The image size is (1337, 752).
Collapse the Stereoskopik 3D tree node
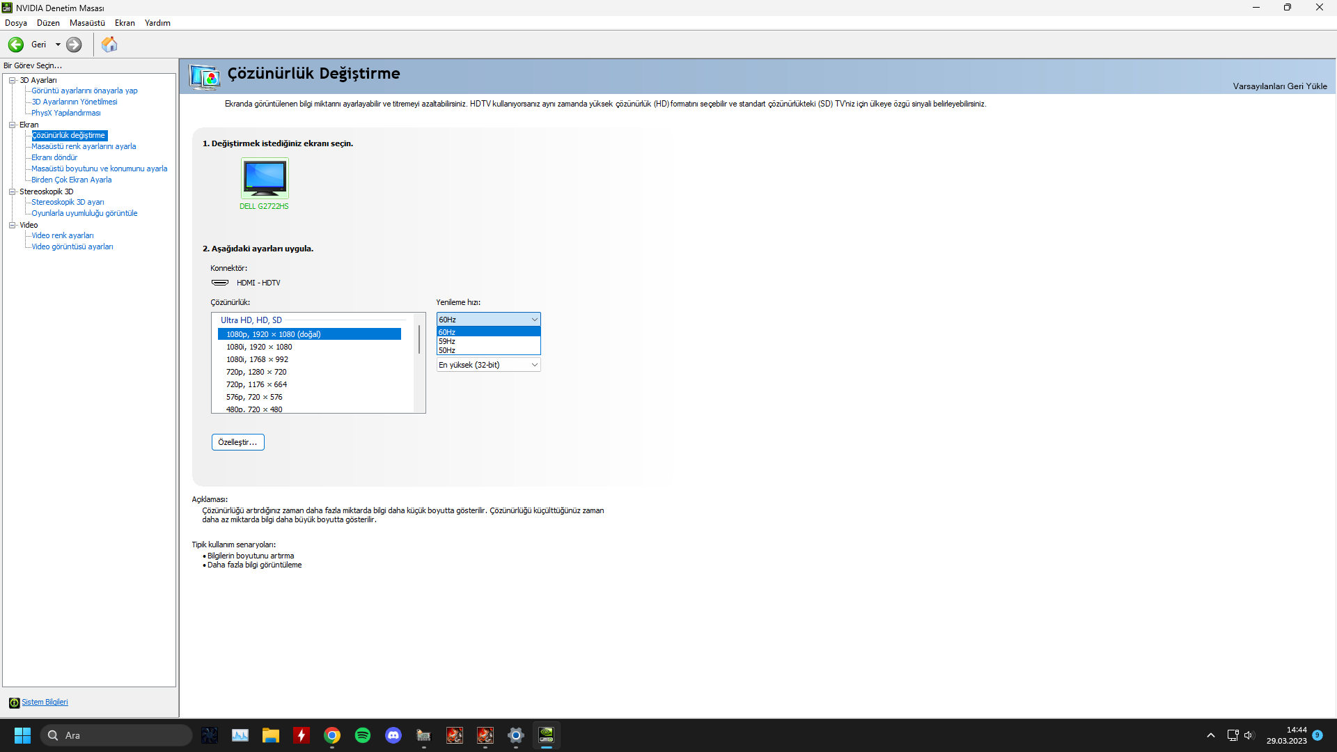(13, 191)
